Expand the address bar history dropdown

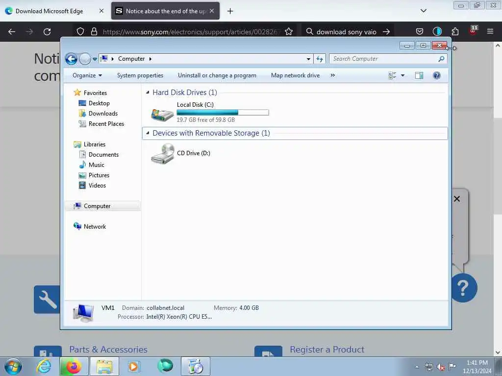click(308, 59)
